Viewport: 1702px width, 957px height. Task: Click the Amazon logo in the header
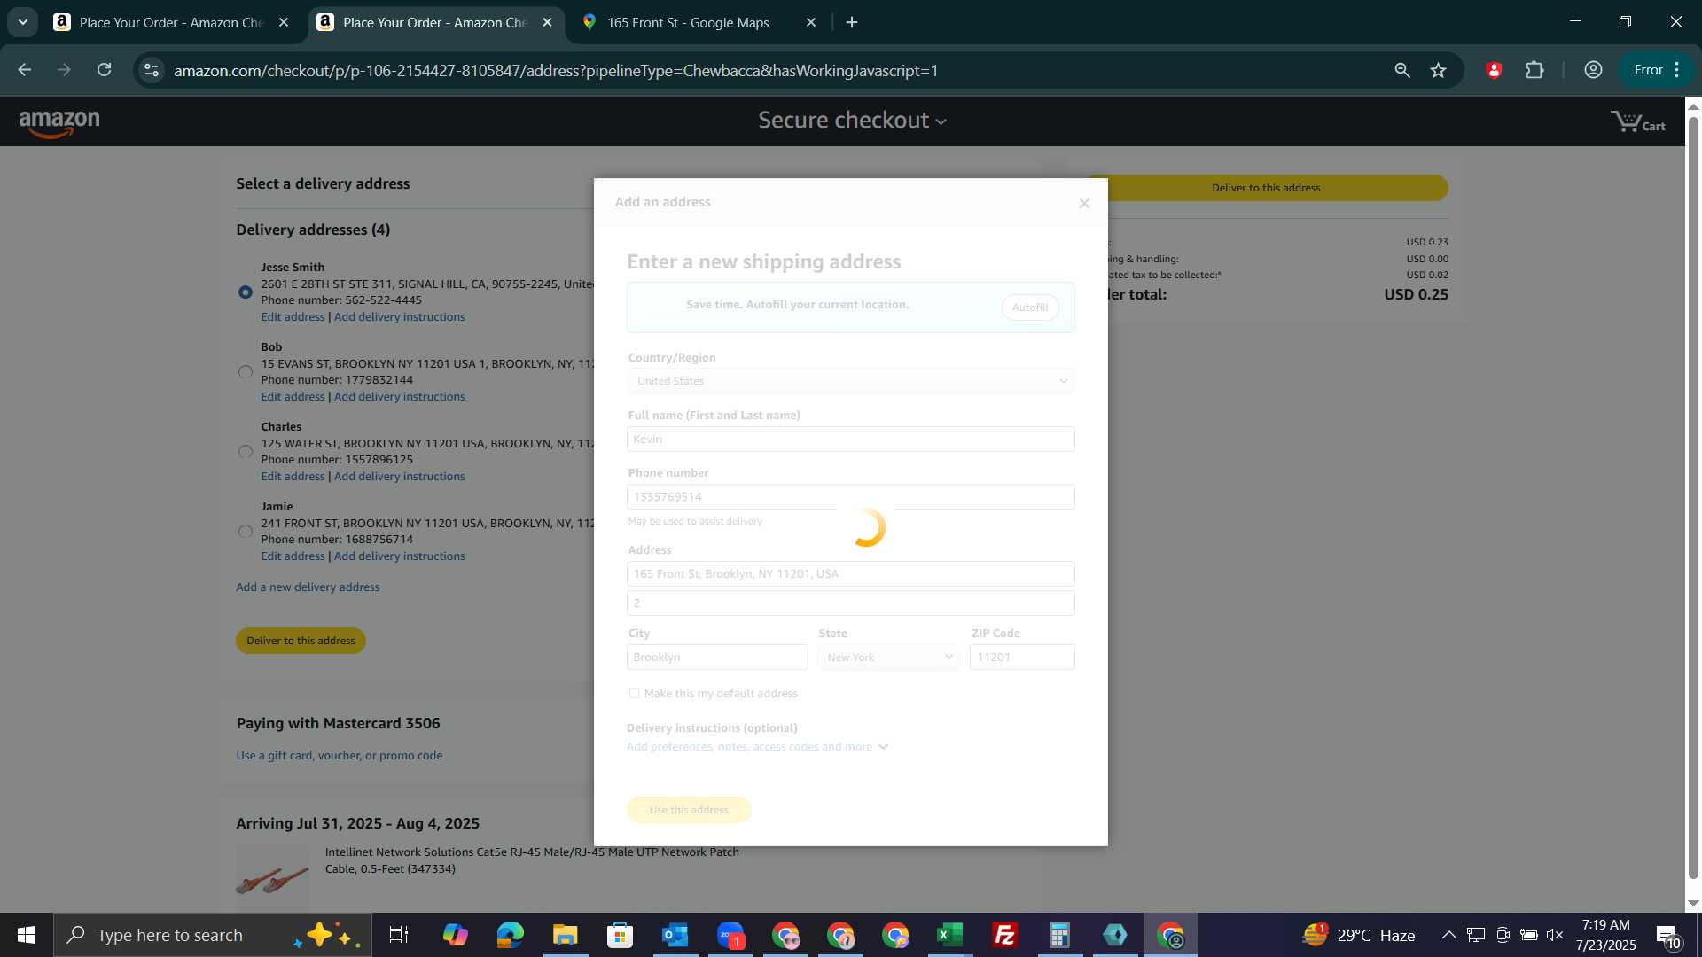point(59,123)
